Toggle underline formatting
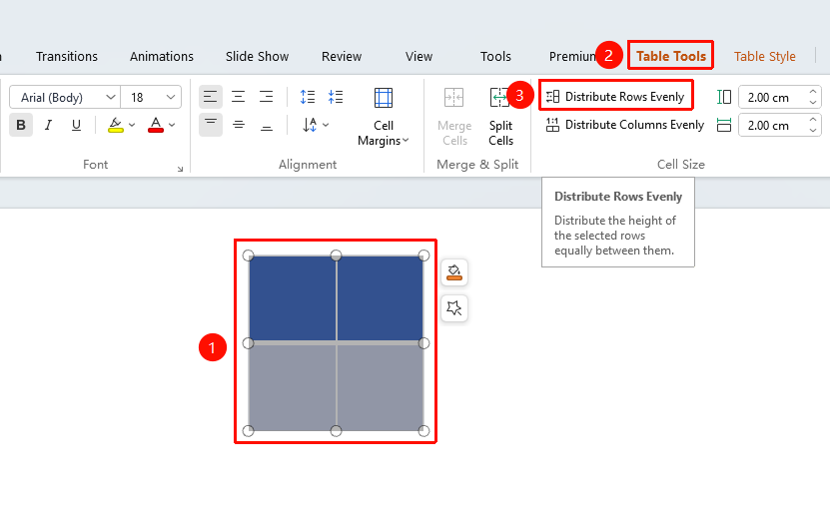Viewport: 830px width, 509px height. pyautogui.click(x=76, y=125)
